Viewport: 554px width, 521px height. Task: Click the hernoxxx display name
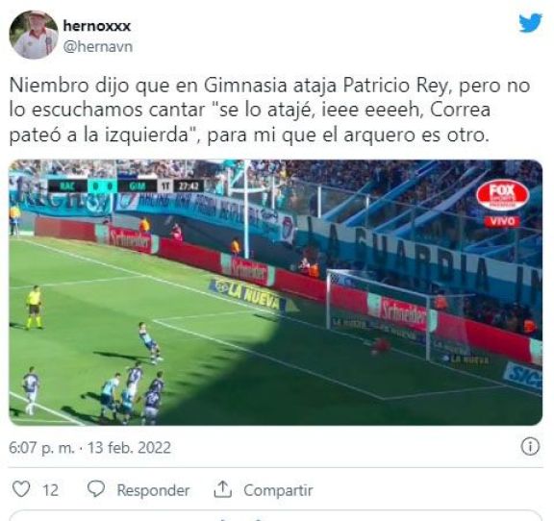point(97,25)
